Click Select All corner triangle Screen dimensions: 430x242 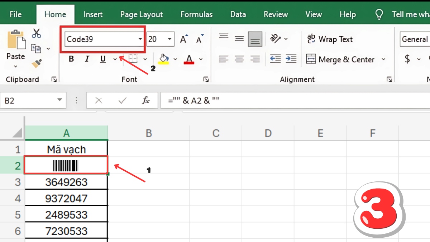(x=17, y=133)
